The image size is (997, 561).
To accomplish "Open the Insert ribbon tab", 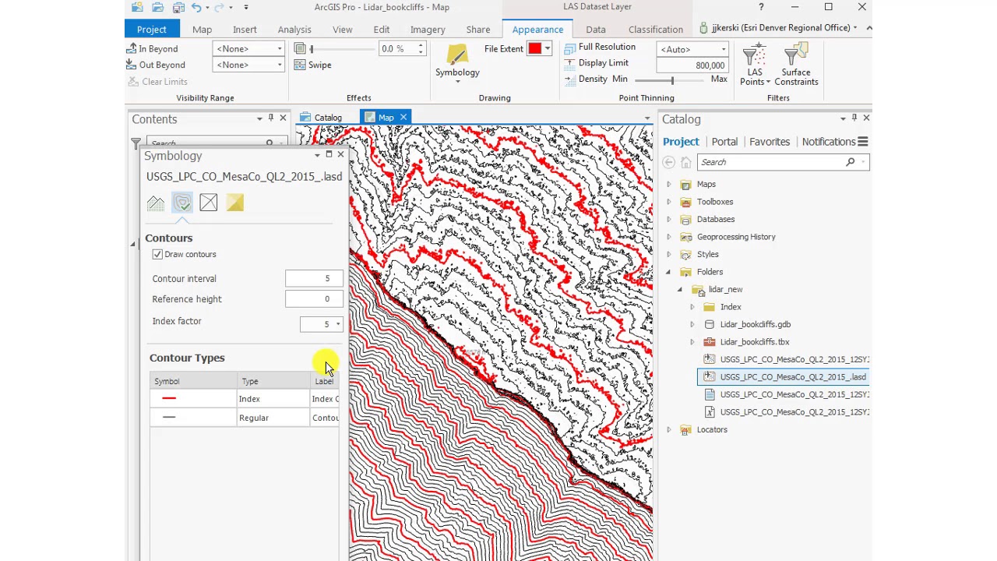I will pos(245,30).
